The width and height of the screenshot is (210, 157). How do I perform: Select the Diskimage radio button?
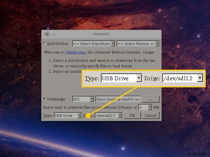(x=45, y=99)
